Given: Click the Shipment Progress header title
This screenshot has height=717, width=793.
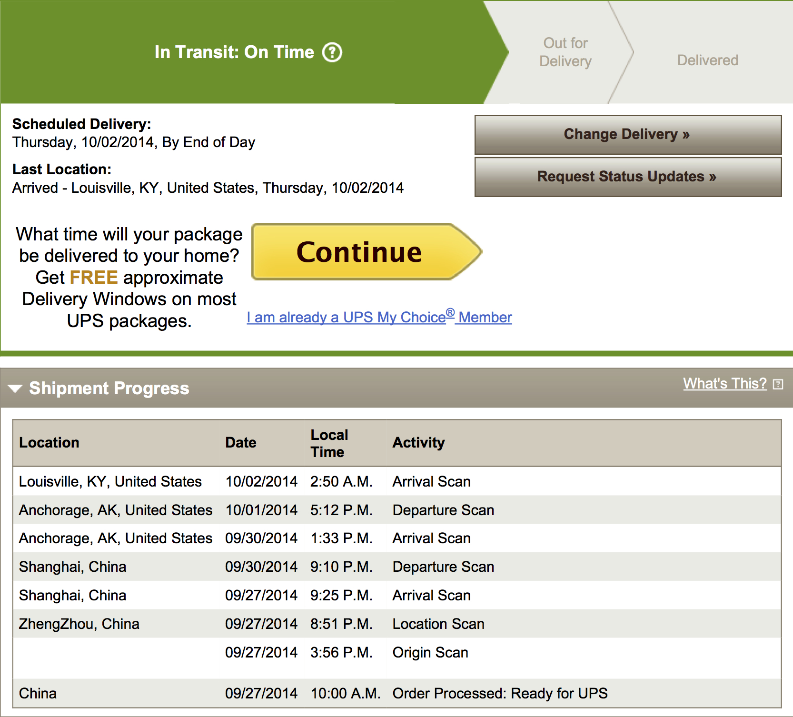Looking at the screenshot, I should (109, 388).
